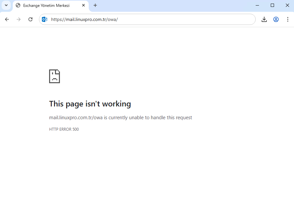
Task: Click the Outlook site icon in address bar
Action: click(x=45, y=19)
